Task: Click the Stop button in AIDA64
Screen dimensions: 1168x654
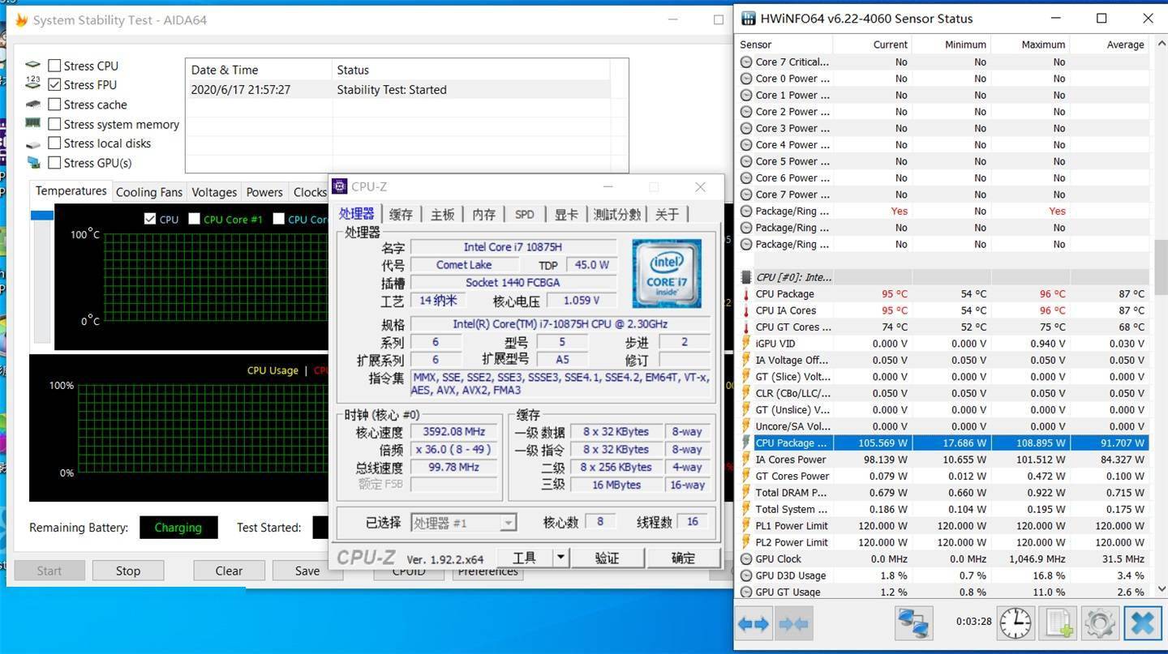Action: click(128, 571)
